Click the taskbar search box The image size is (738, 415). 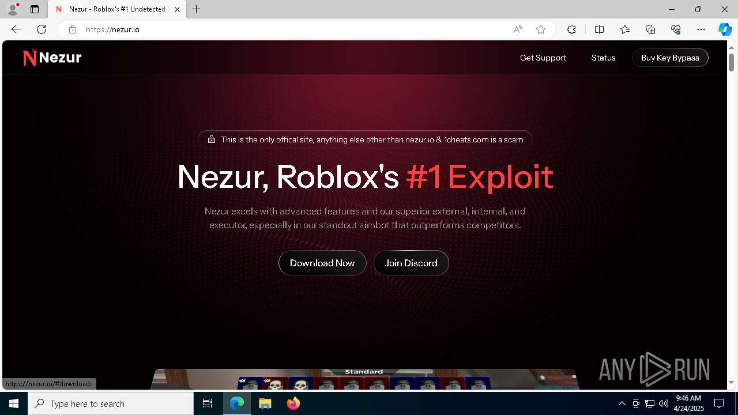111,403
